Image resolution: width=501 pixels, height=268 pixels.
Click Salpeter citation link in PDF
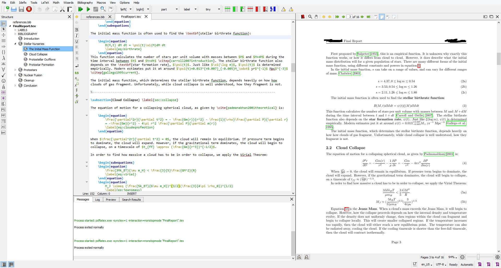pyautogui.click(x=363, y=54)
